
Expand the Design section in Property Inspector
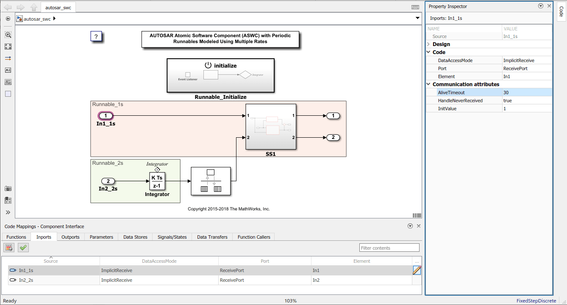pyautogui.click(x=428, y=44)
